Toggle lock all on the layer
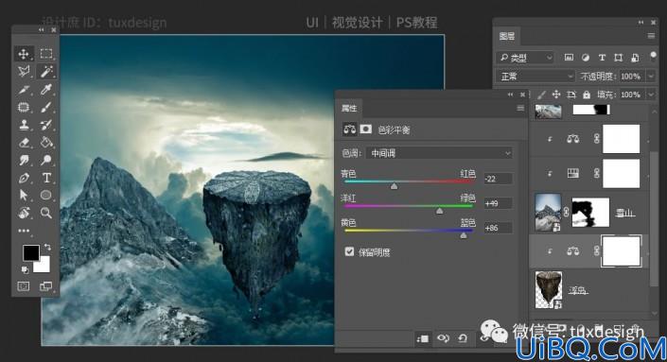 click(587, 95)
